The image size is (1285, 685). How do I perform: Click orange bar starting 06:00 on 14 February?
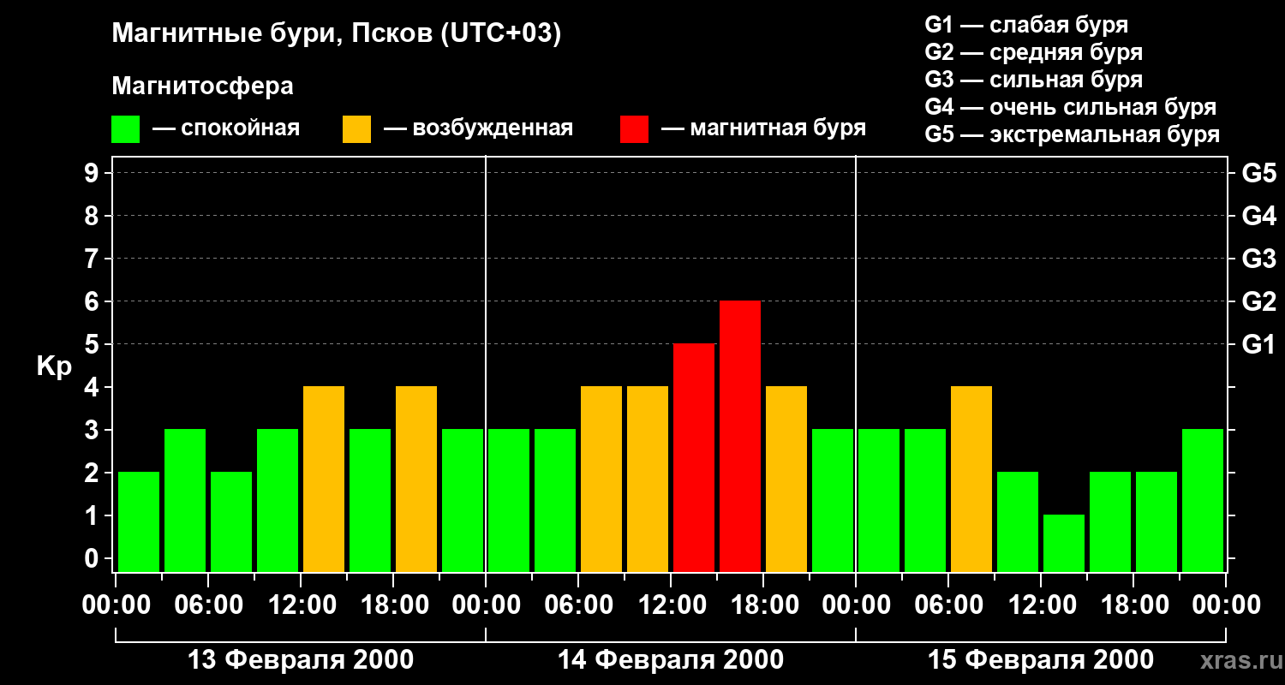601,479
